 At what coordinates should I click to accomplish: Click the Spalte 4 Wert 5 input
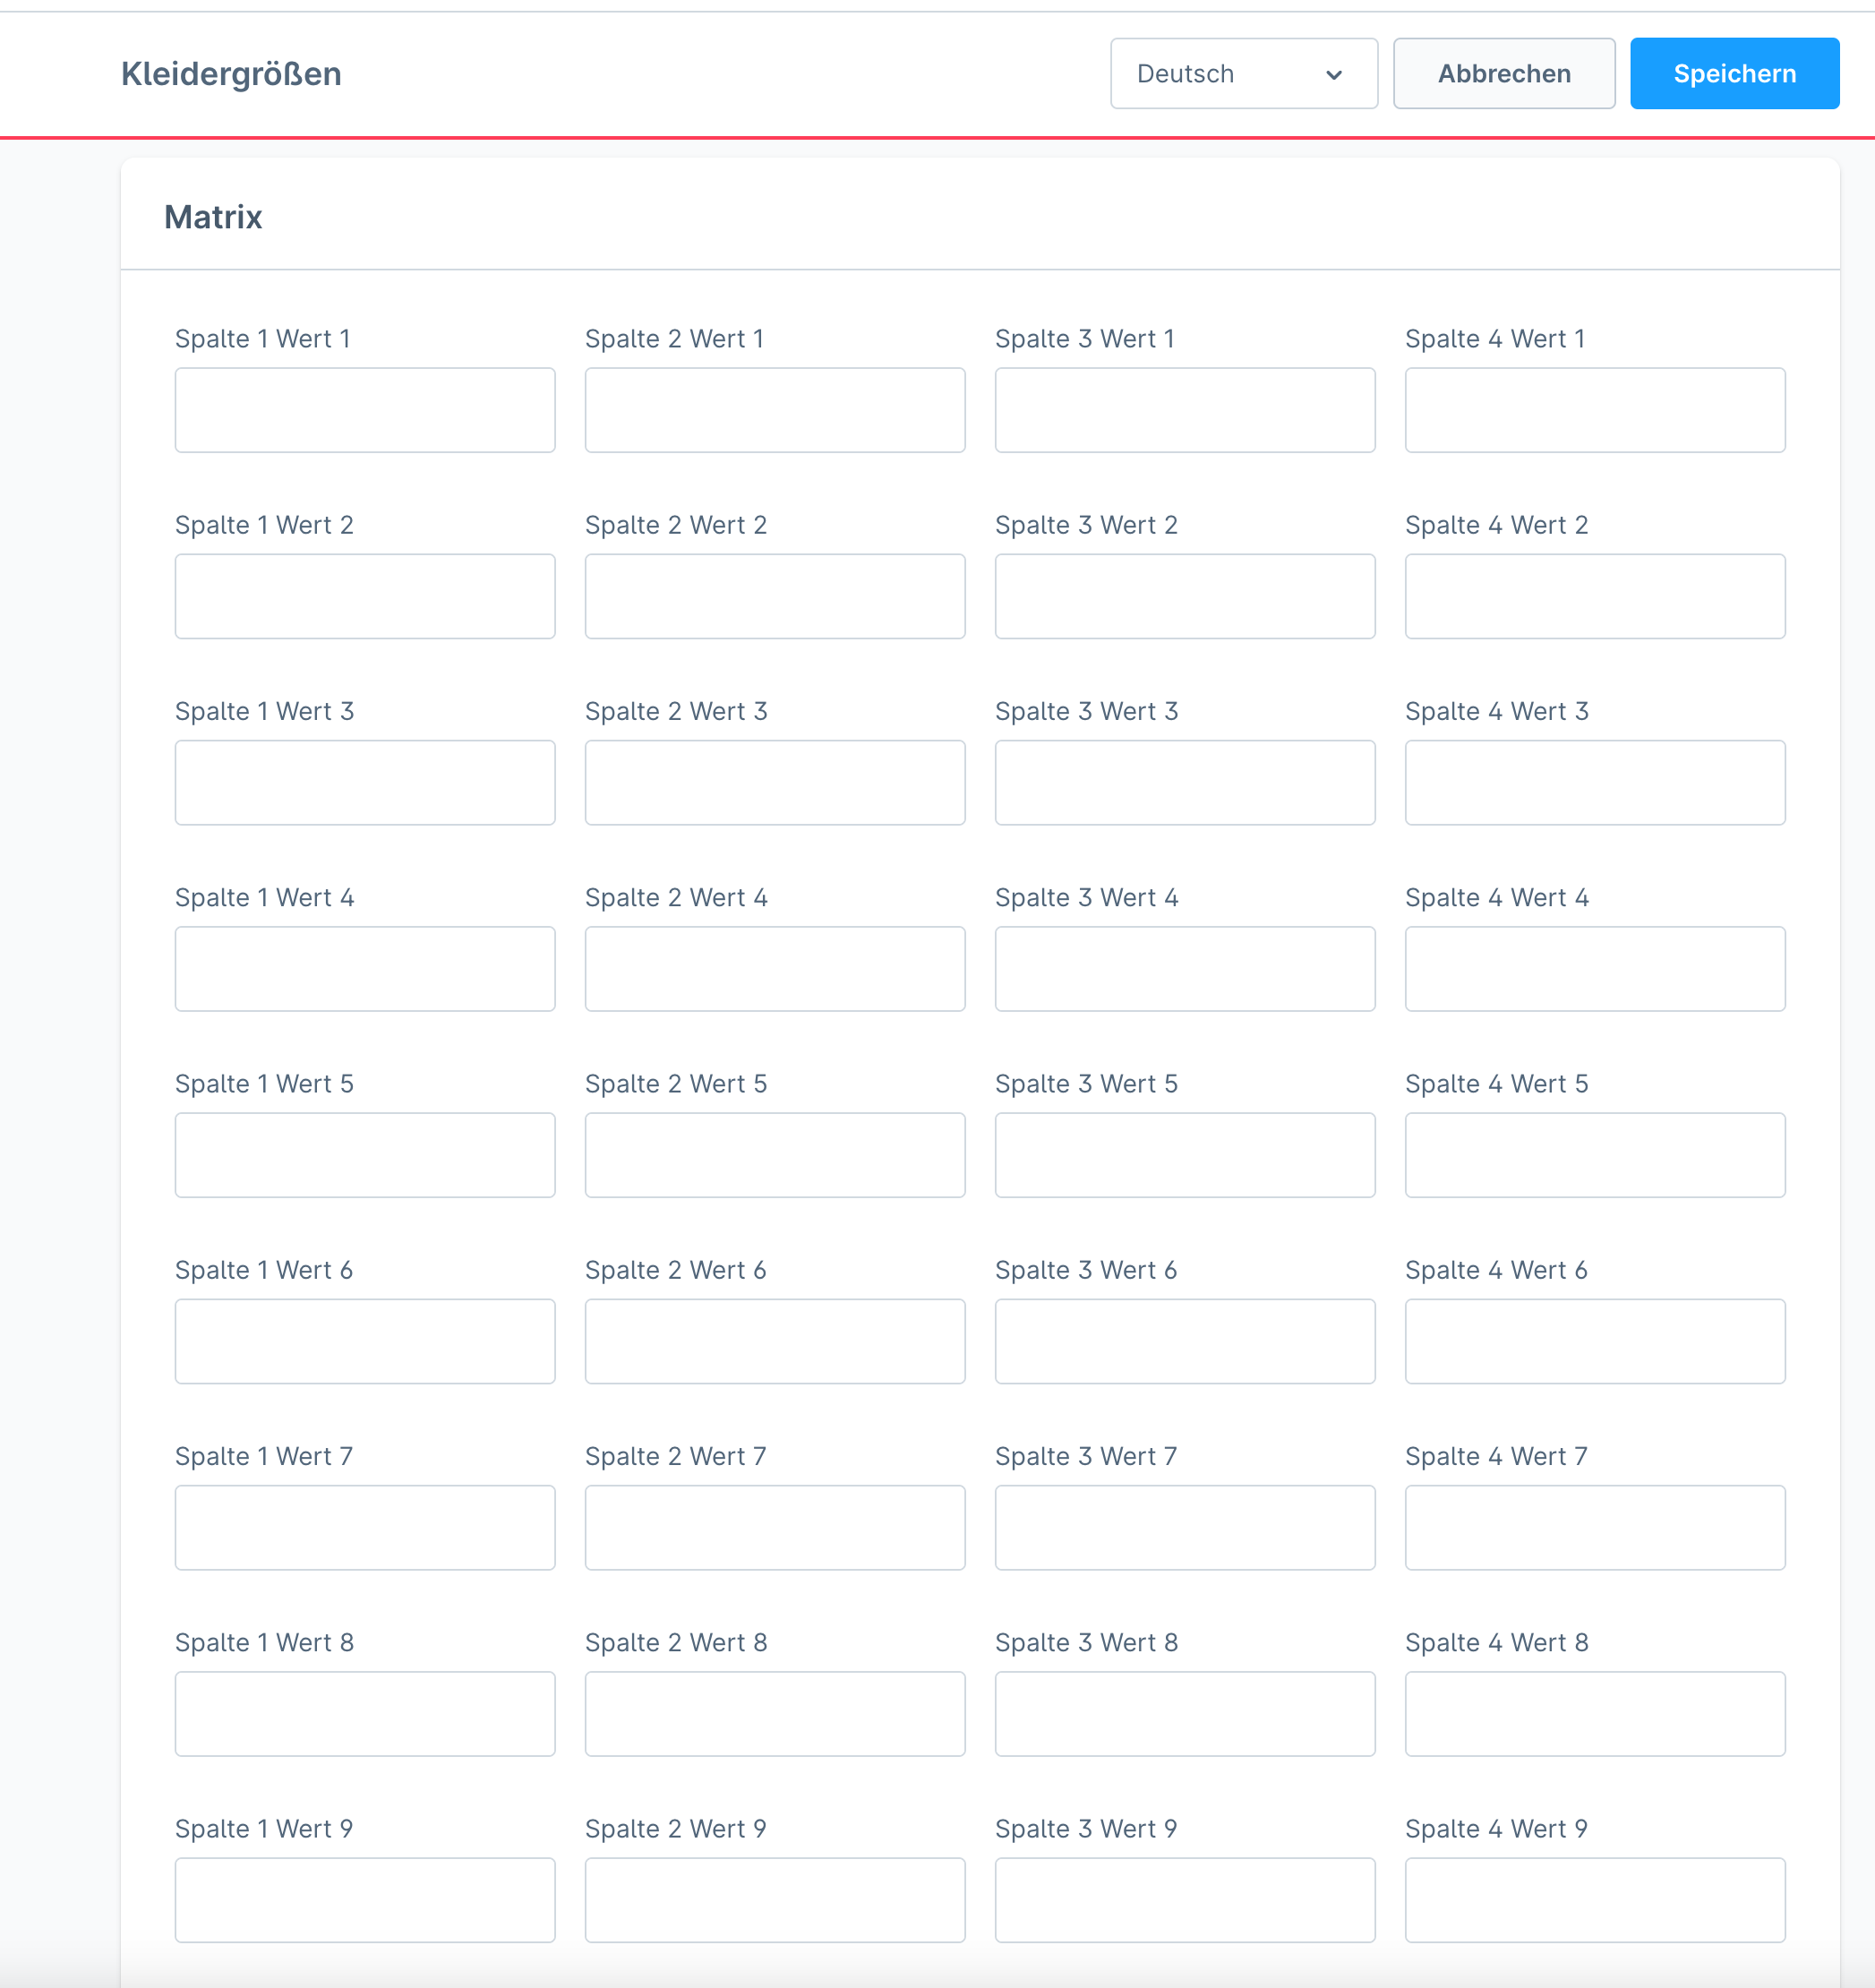(1594, 1155)
